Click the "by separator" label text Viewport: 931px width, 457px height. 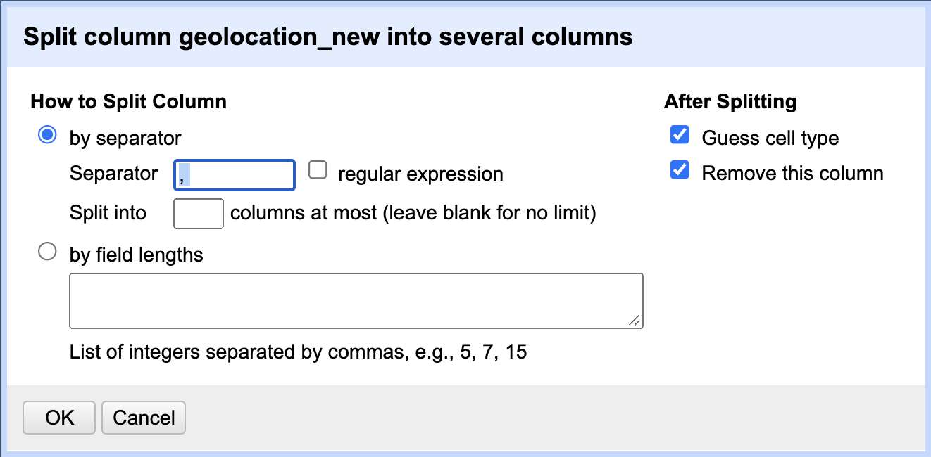(x=125, y=139)
